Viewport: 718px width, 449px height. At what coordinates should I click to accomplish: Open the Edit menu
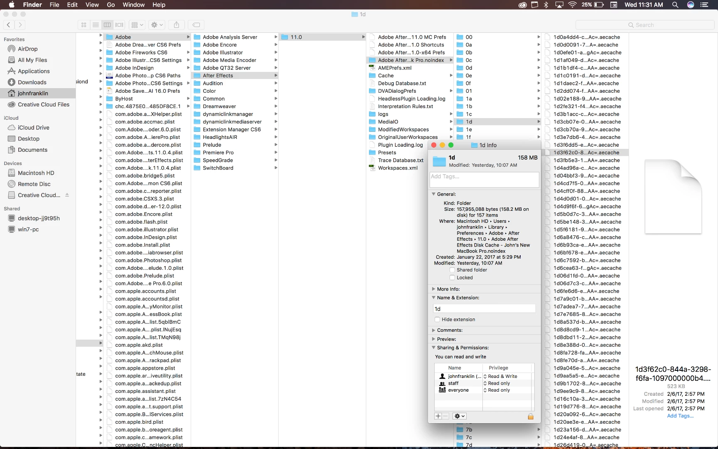[72, 5]
